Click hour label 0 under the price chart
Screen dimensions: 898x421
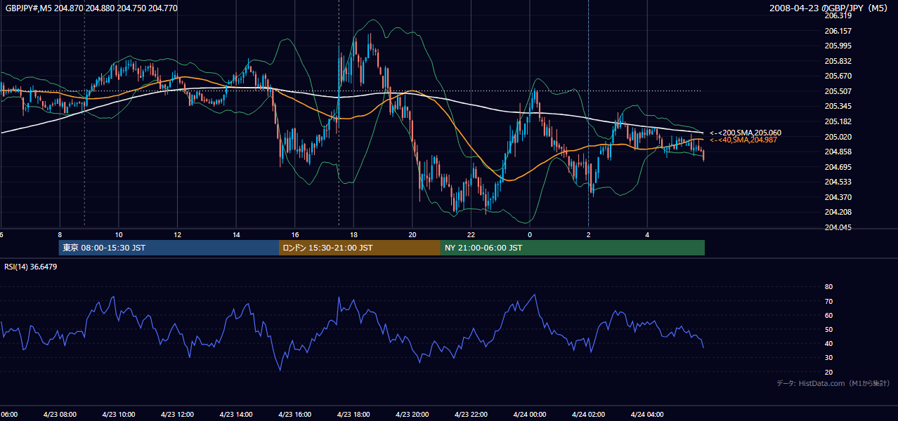pos(530,235)
